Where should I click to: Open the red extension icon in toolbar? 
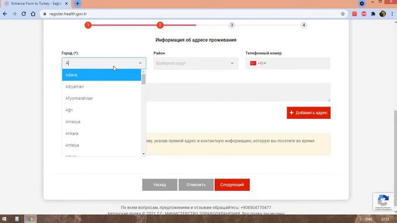pyautogui.click(x=354, y=14)
